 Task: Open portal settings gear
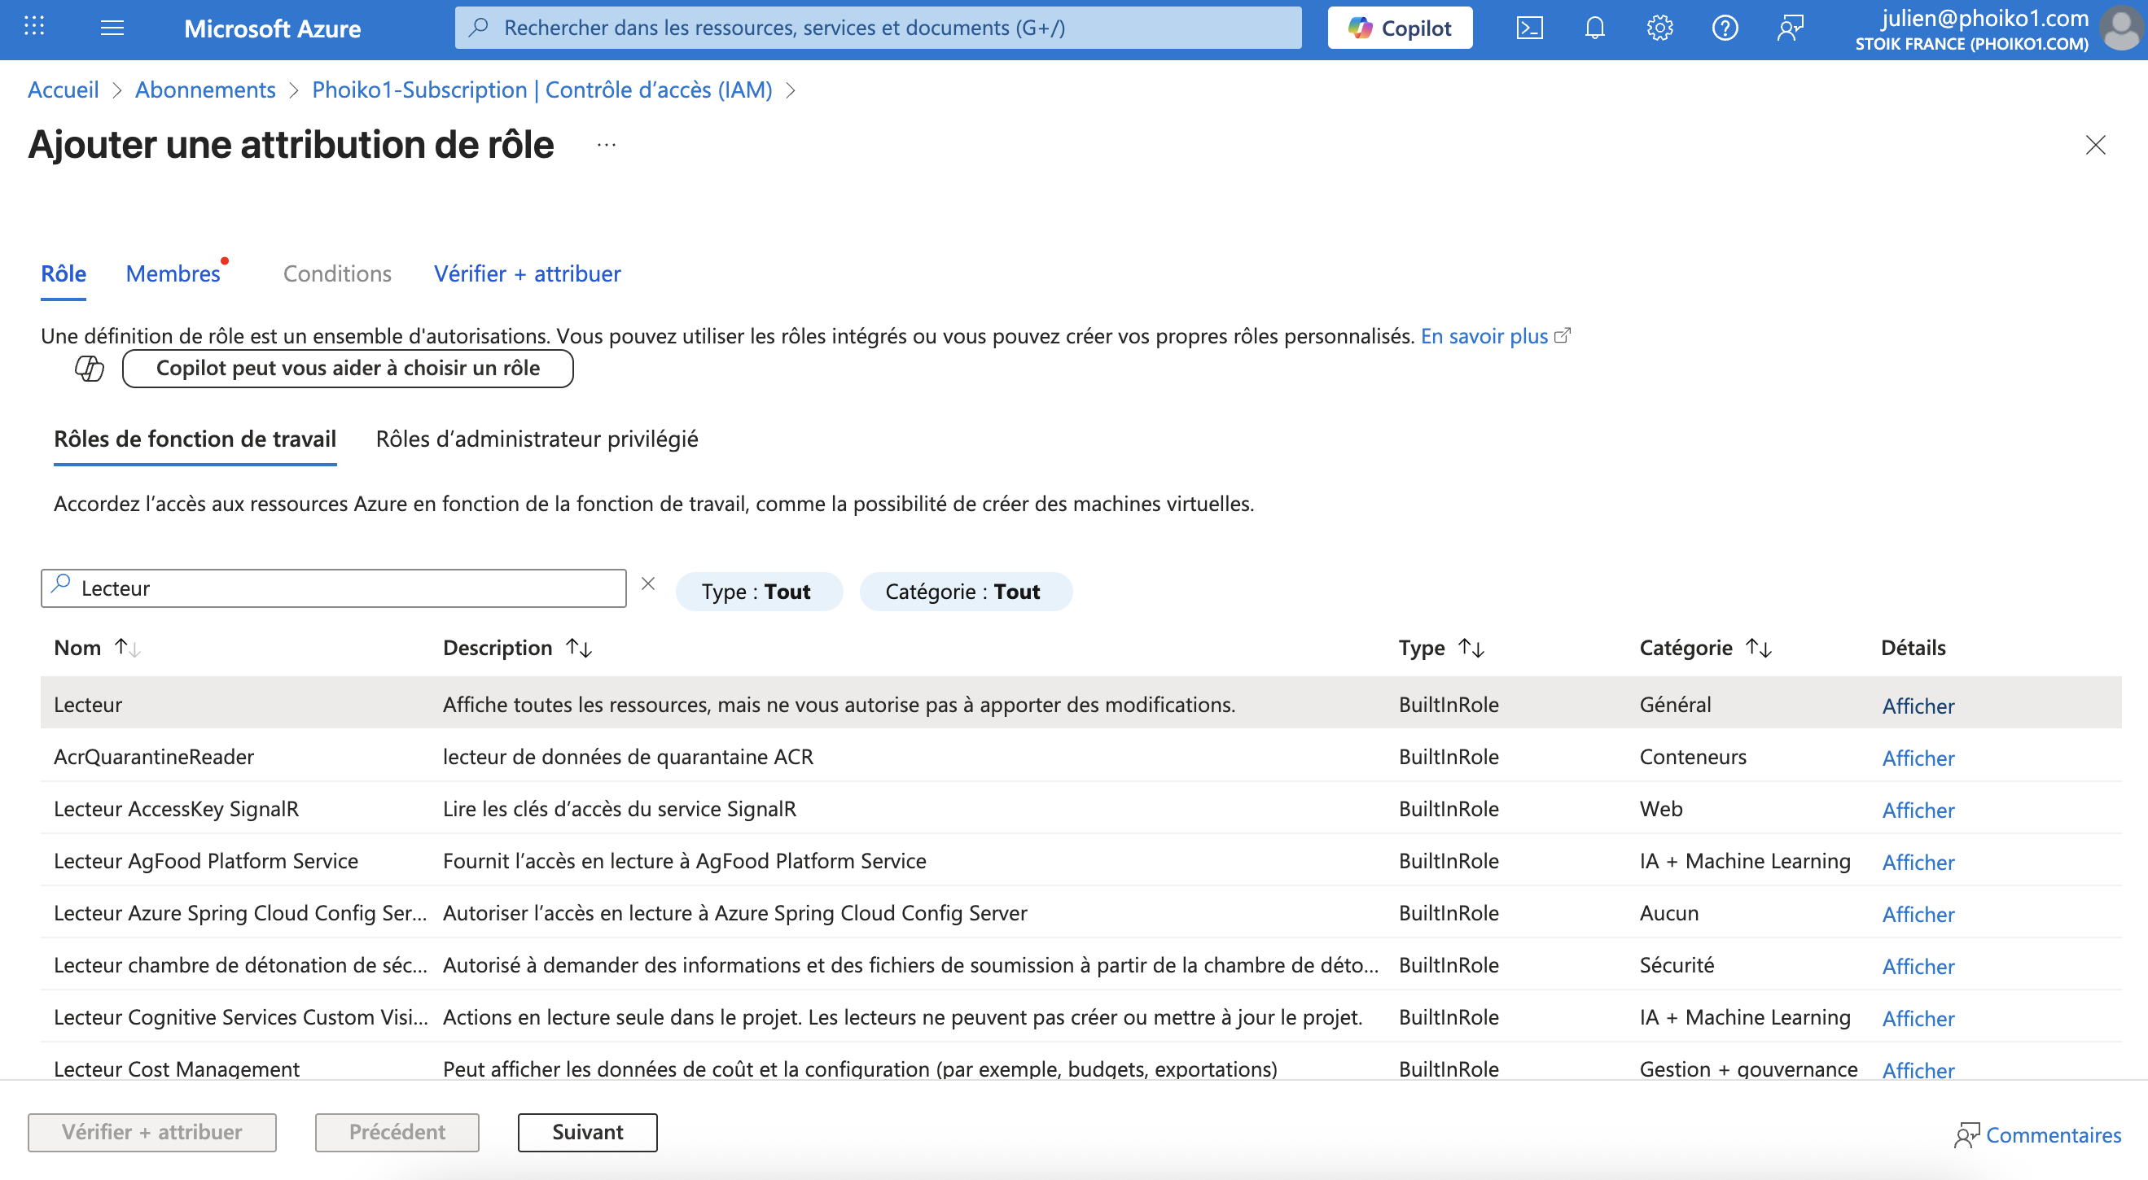tap(1659, 28)
